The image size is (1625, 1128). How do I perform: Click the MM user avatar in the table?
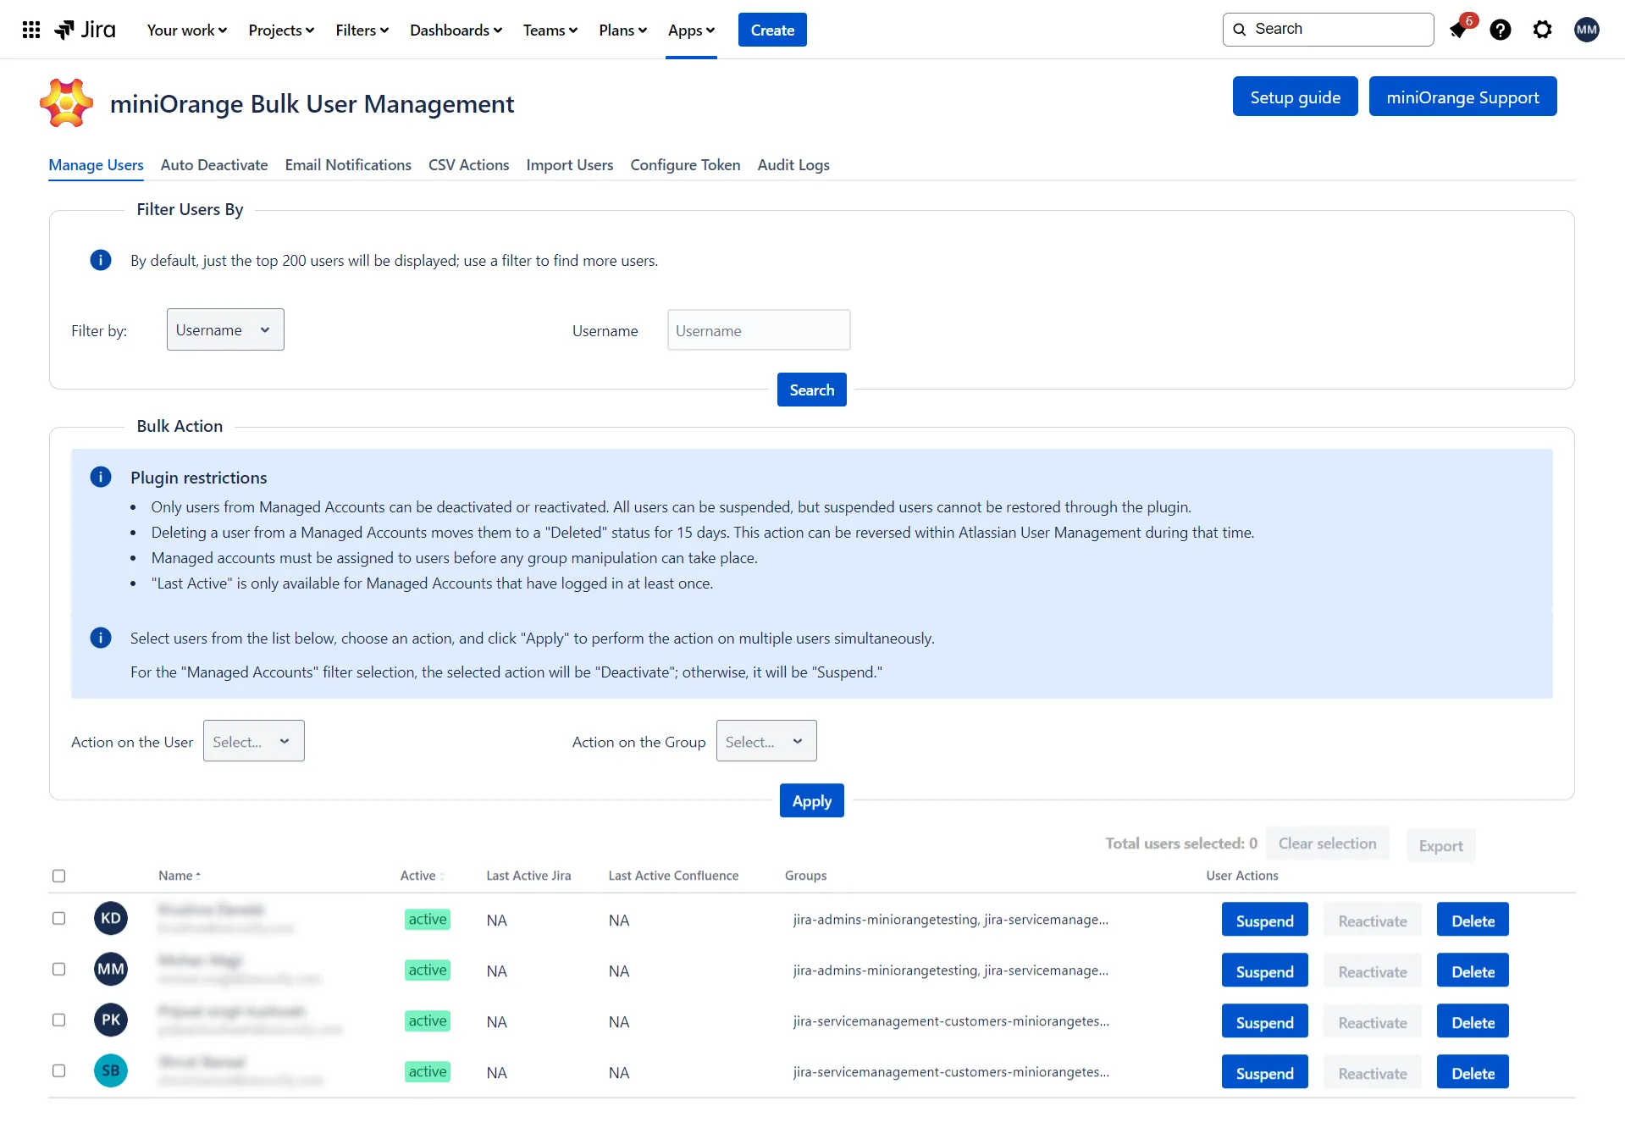click(111, 969)
